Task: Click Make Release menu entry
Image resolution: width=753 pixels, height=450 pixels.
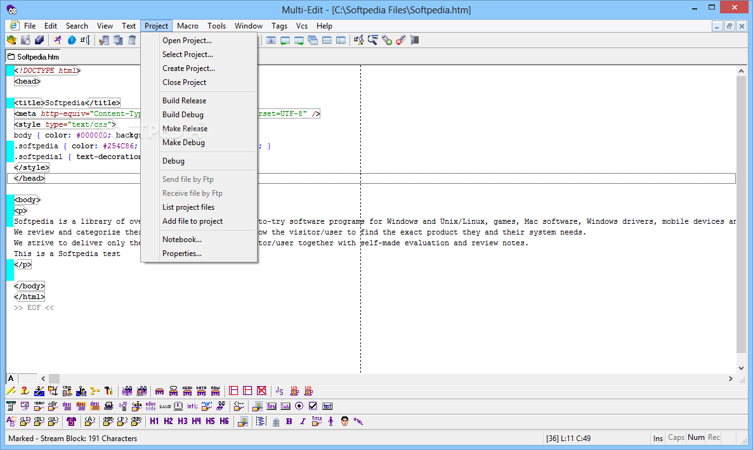Action: (x=185, y=128)
